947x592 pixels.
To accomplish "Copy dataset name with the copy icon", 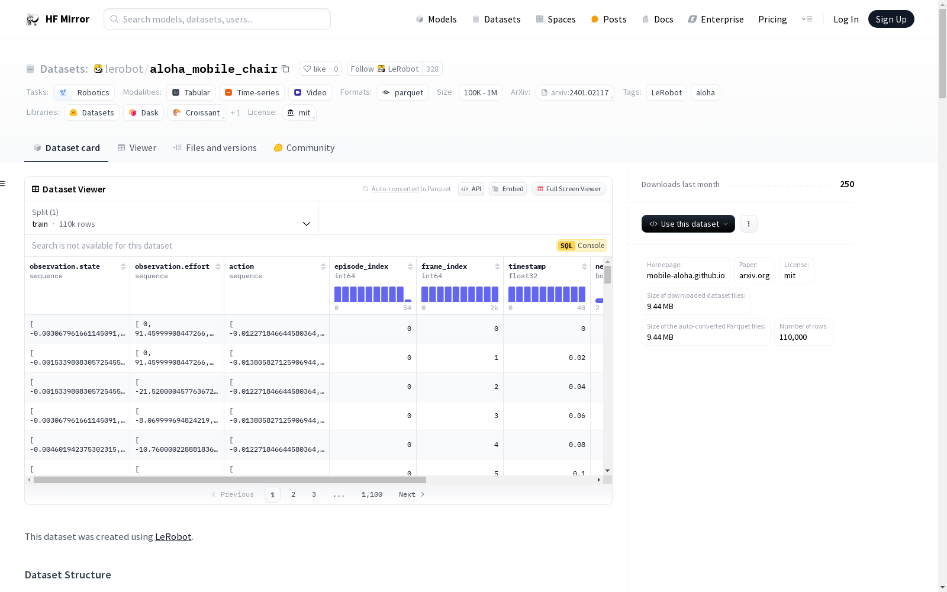I will [x=285, y=69].
